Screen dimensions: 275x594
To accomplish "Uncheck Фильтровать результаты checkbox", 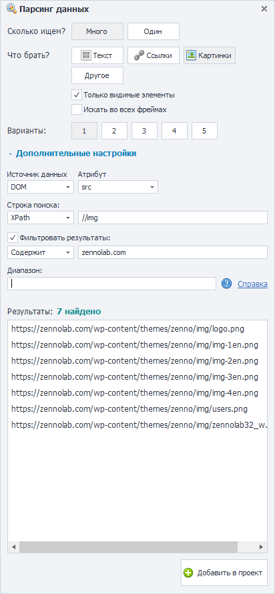I will pyautogui.click(x=13, y=238).
